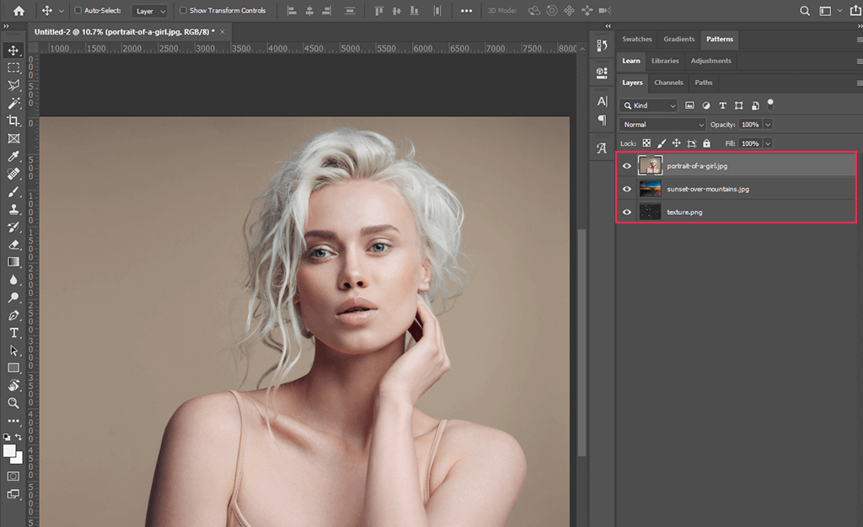This screenshot has height=527, width=863.
Task: Select the Crop tool
Action: [13, 121]
